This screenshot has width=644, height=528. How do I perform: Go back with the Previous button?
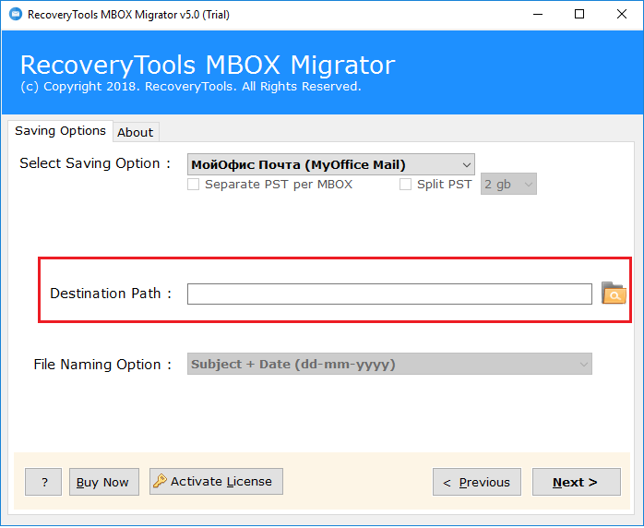click(x=477, y=482)
